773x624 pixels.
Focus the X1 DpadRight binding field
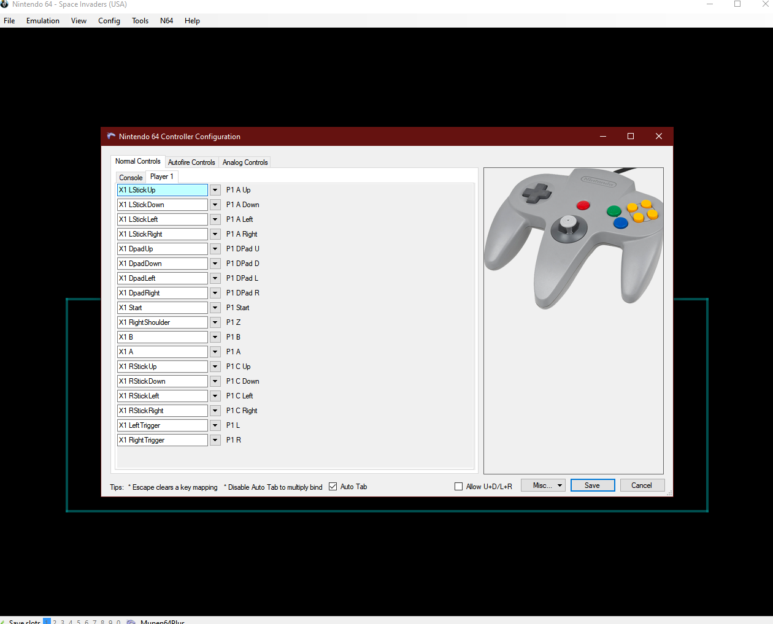click(163, 293)
